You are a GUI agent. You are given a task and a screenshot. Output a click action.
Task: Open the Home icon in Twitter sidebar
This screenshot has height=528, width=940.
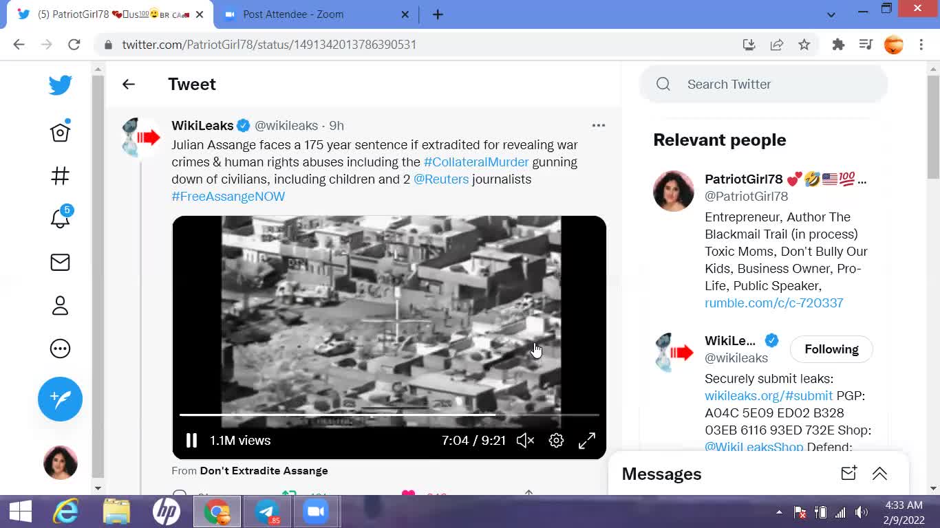60,132
